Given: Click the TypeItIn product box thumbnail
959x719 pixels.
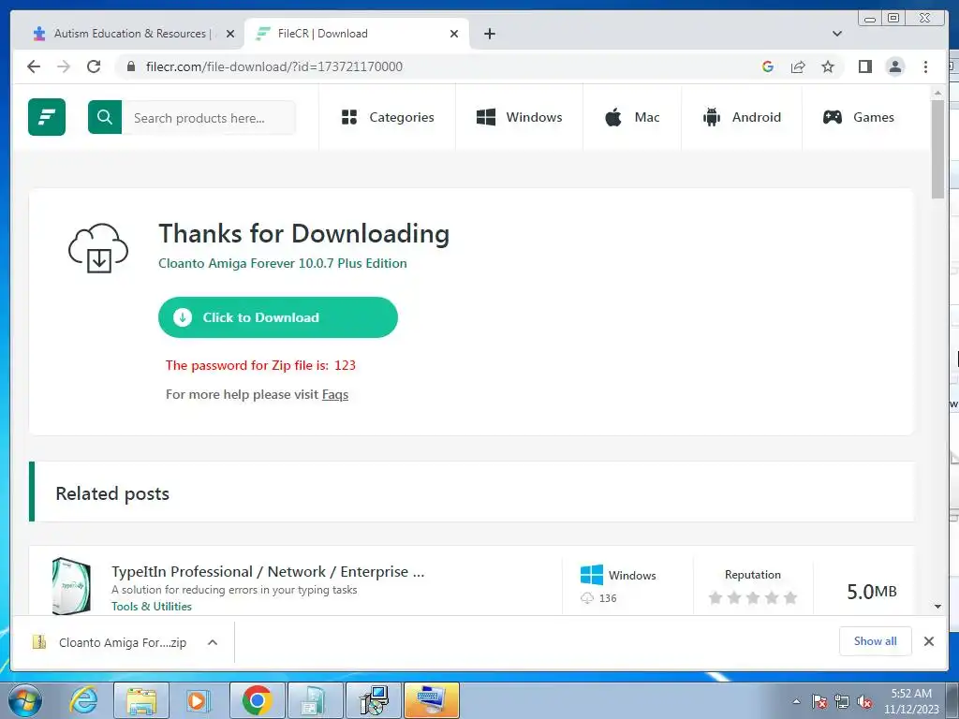Looking at the screenshot, I should point(71,586).
